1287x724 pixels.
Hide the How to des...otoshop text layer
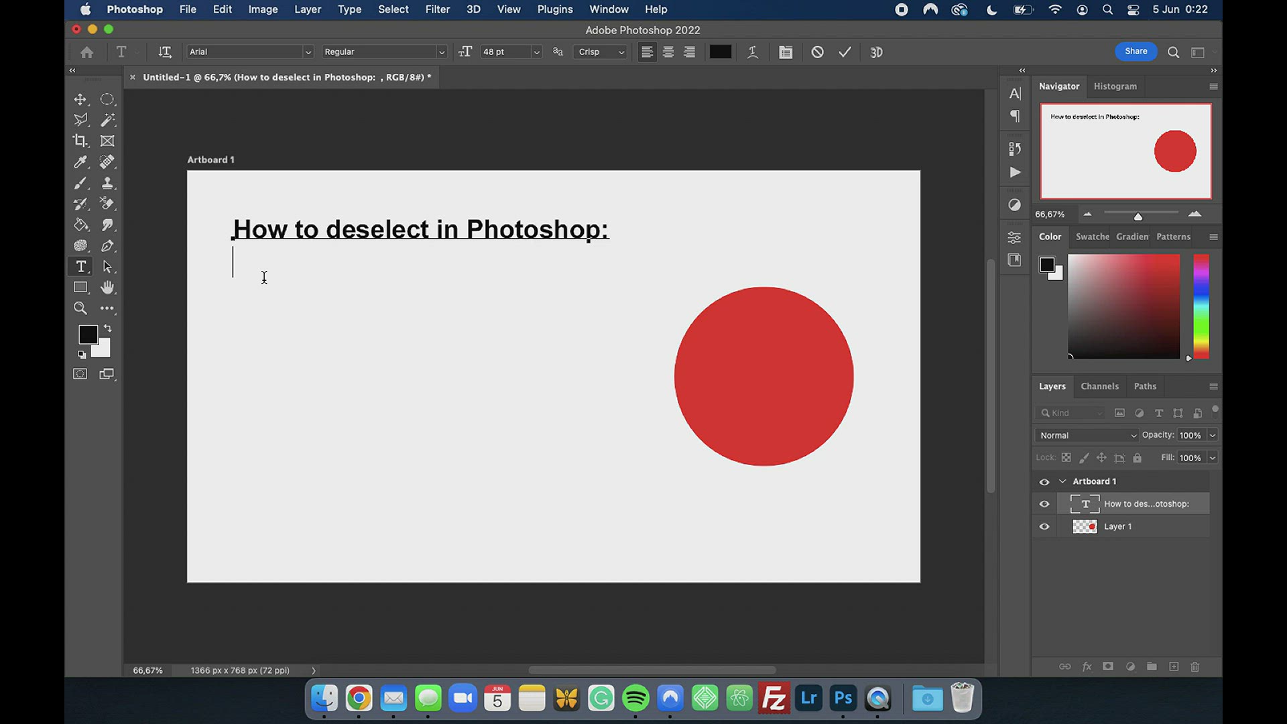(x=1044, y=504)
